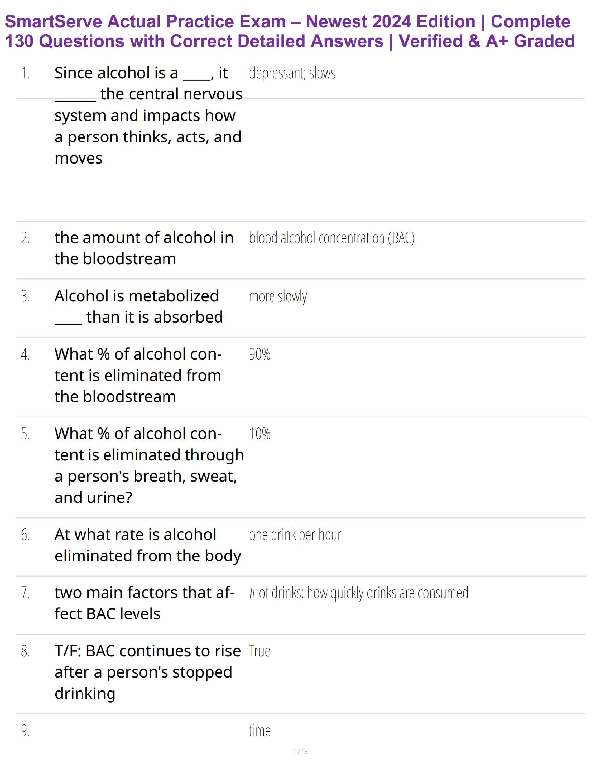Viewport: 601px width, 778px height.
Task: Click the T/F question about BAC rising
Action: coord(147,672)
